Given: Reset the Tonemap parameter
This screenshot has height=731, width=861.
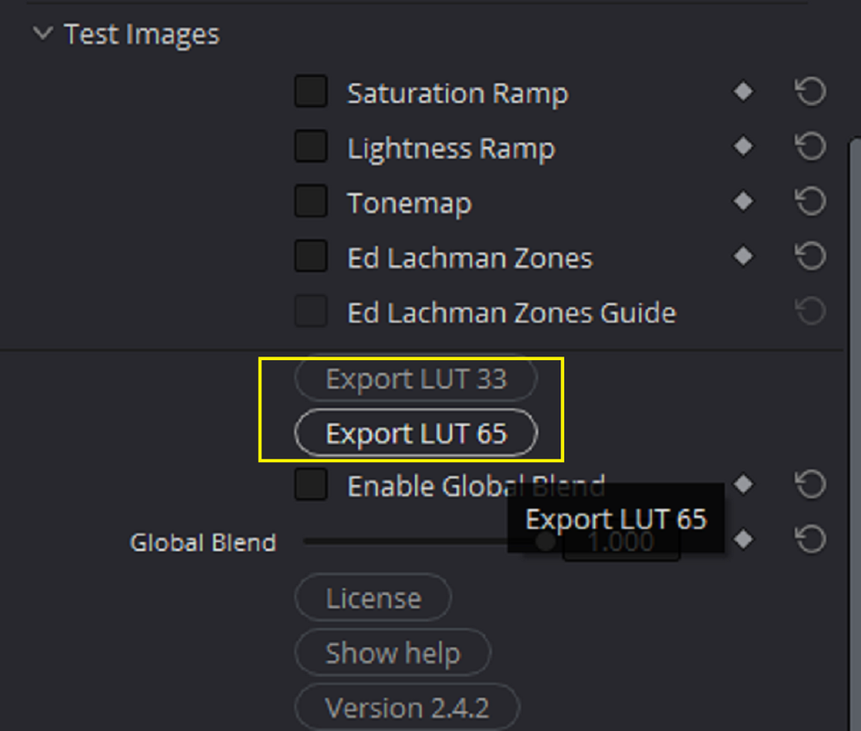Looking at the screenshot, I should pyautogui.click(x=811, y=201).
